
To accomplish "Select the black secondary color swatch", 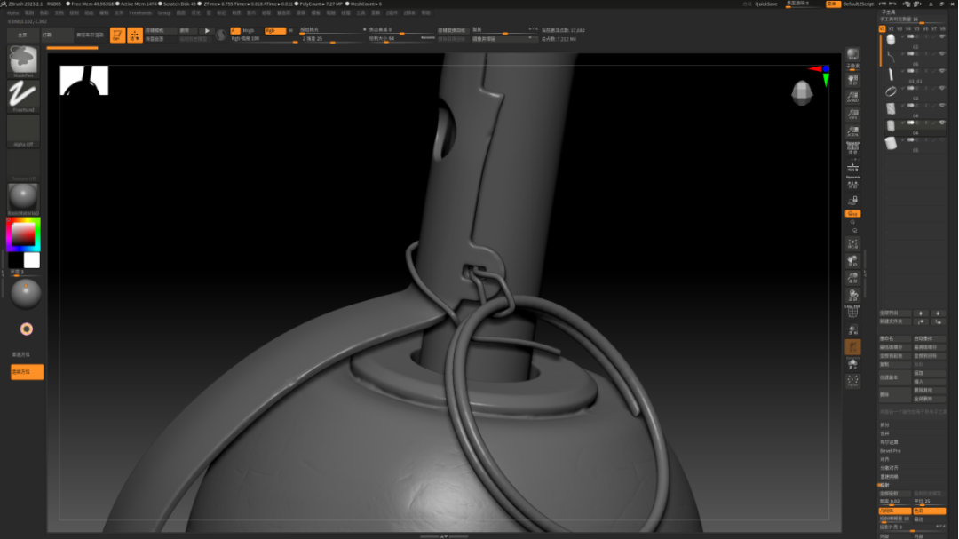I will click(x=15, y=261).
